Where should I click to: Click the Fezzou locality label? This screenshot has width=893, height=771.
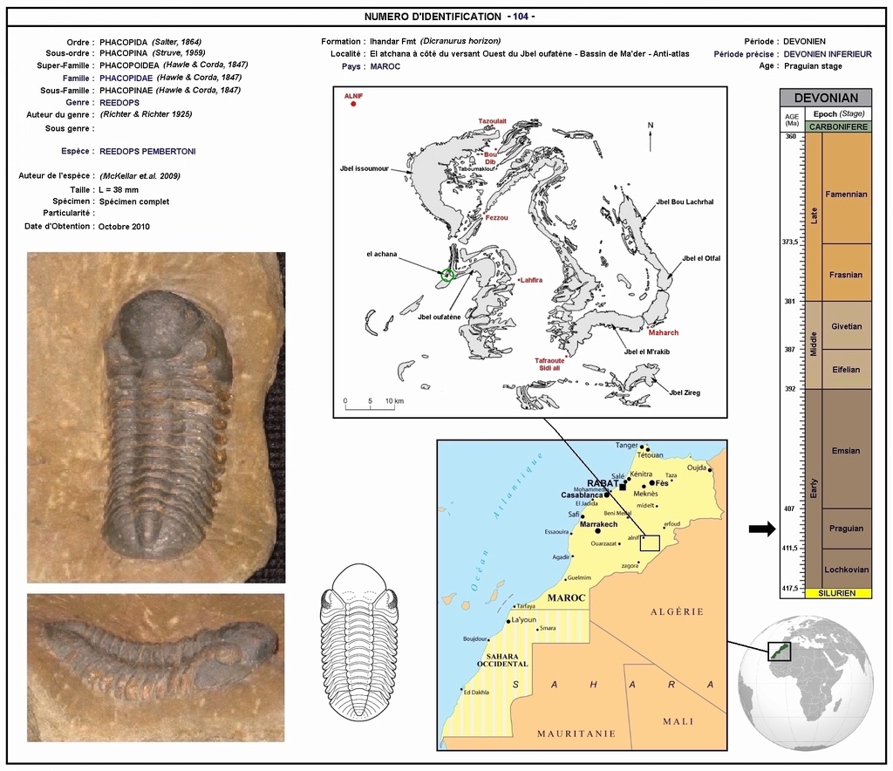tap(496, 218)
